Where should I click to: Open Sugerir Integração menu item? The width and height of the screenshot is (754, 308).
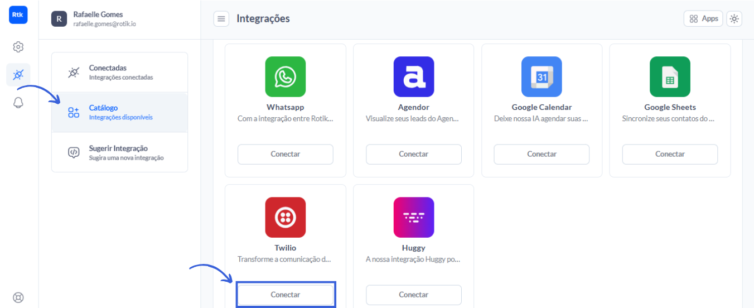point(119,152)
